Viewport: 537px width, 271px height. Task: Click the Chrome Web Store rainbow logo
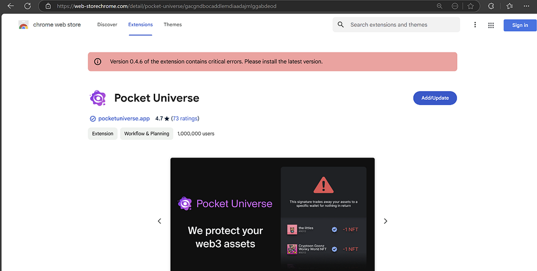pyautogui.click(x=23, y=25)
